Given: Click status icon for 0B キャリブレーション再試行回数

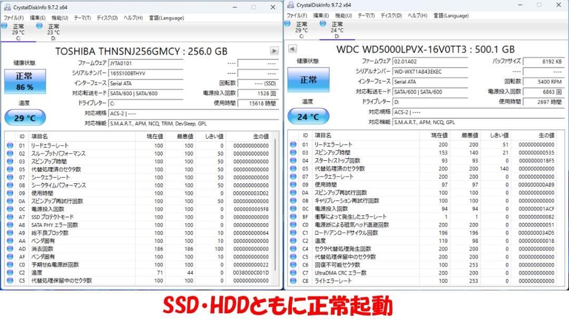Looking at the screenshot, I should pyautogui.click(x=293, y=201).
